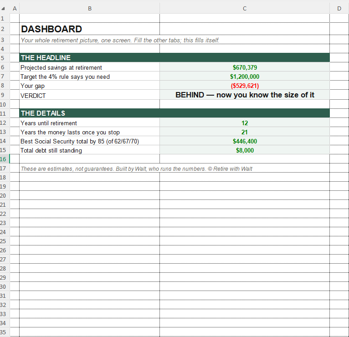Select the $8,000 value cell

245,150
